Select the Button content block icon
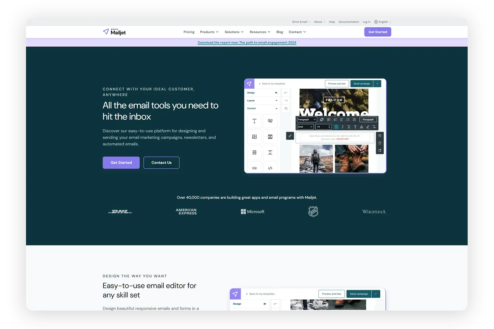 (270, 121)
